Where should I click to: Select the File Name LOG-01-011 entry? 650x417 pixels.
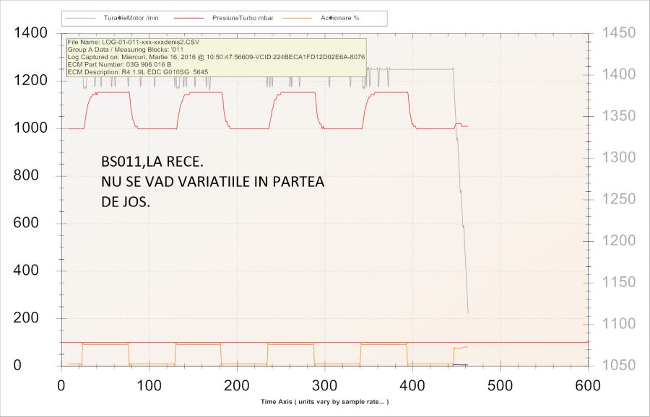[134, 43]
